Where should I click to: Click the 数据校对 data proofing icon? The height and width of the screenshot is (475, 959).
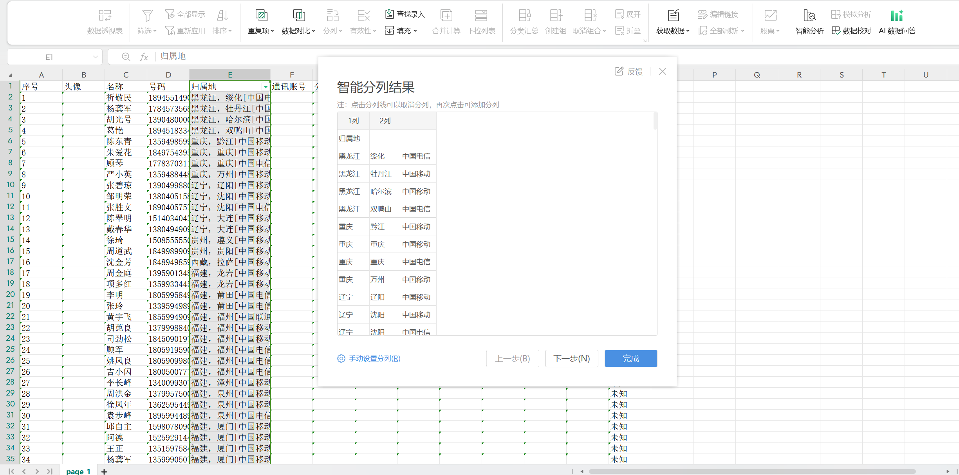(x=836, y=31)
